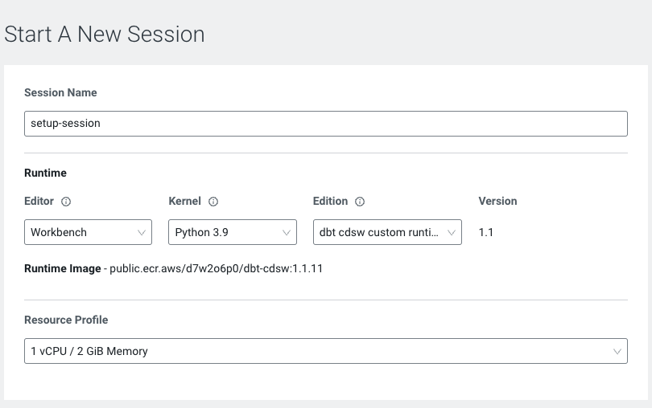Click the Session Name label

point(60,92)
